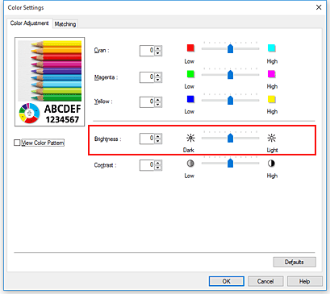
Task: Click the Yellow label text
Action: click(x=103, y=101)
